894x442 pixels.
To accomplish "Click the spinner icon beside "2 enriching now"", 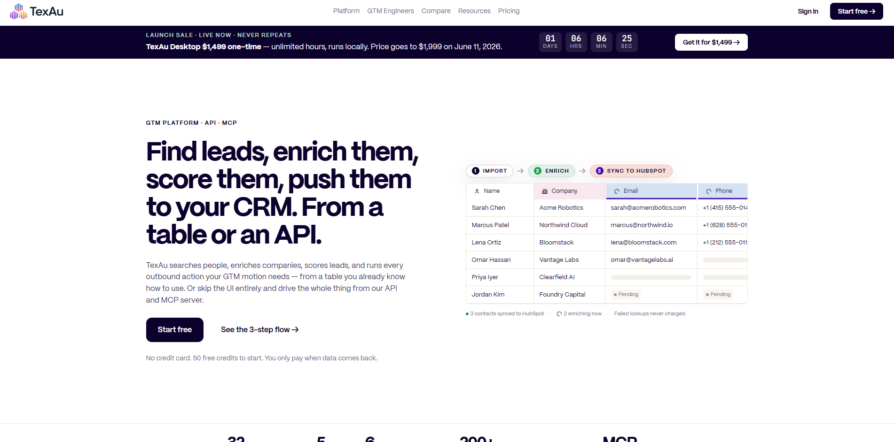I will (x=559, y=314).
